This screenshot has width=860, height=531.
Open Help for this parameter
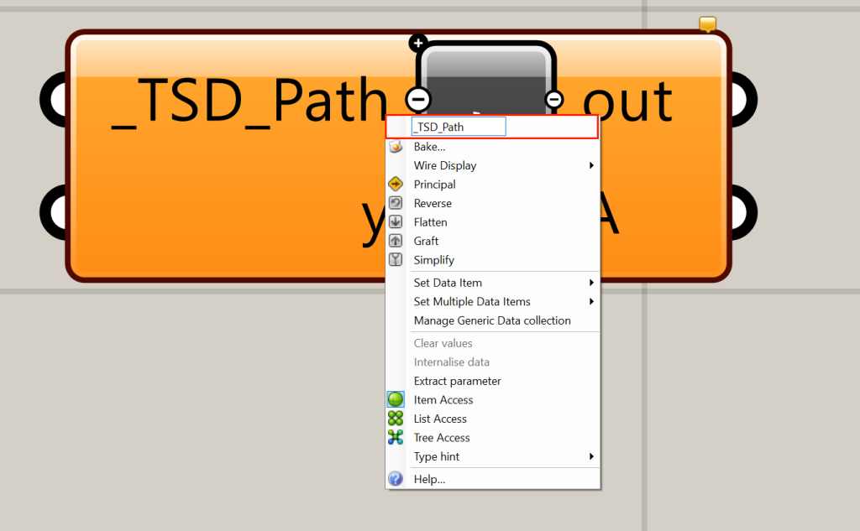point(429,478)
